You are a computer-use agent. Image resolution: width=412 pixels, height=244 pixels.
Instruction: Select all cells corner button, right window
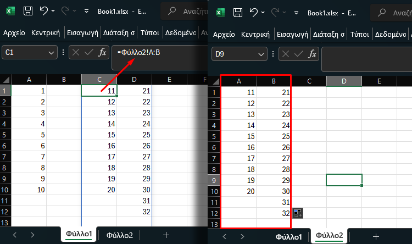(215, 81)
